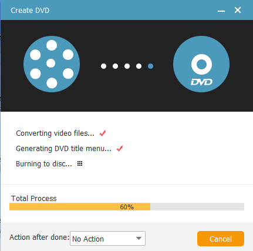Click the Generating DVD title menu status text
The width and height of the screenshot is (253, 251).
(x=63, y=149)
